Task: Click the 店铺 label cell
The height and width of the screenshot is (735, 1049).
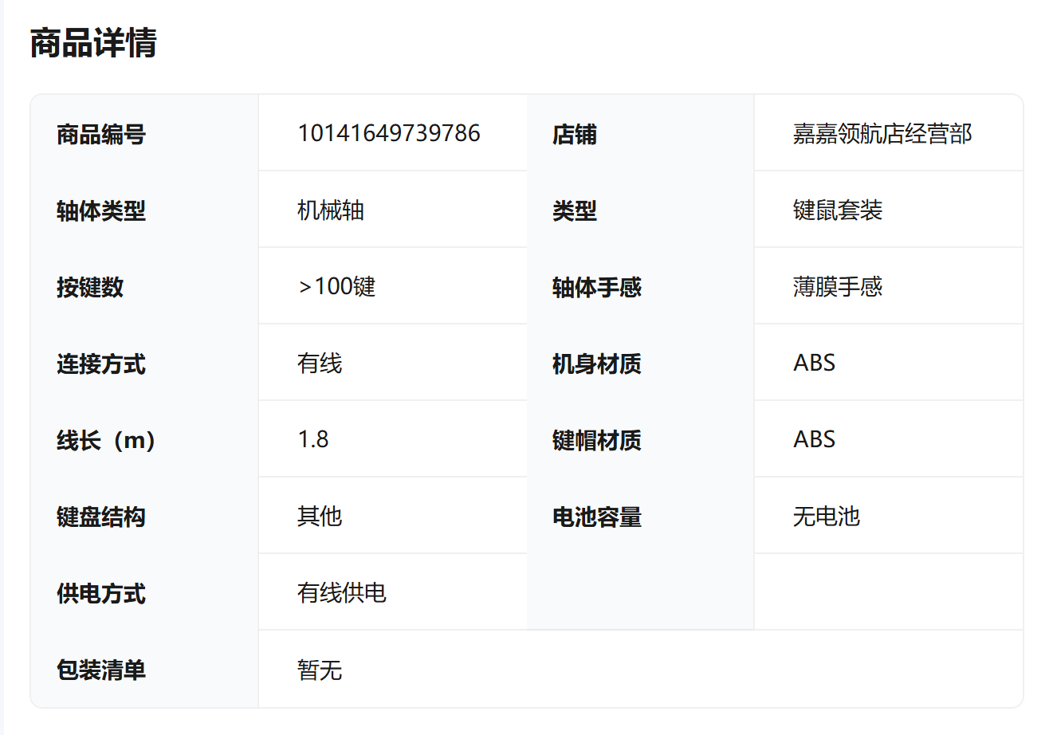Action: (575, 135)
